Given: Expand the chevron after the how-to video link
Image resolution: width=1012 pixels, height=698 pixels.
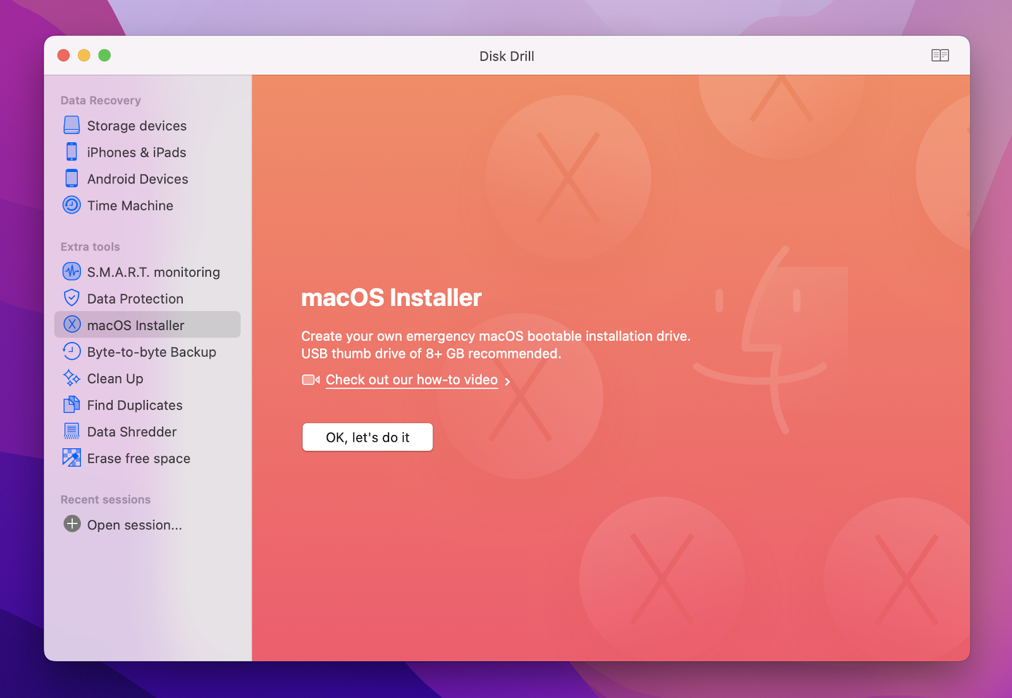Looking at the screenshot, I should (x=507, y=381).
